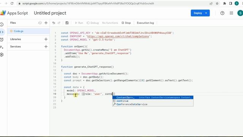This screenshot has width=243, height=137.
Task: Click the "gpt-3.5-turbo" model string
Action: point(103,40)
